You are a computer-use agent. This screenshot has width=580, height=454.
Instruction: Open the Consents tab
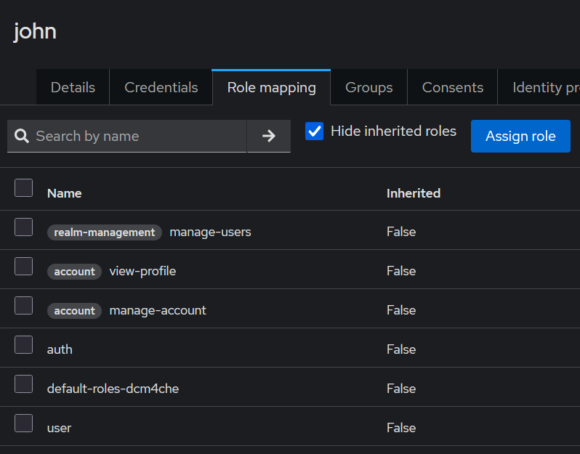(x=453, y=87)
